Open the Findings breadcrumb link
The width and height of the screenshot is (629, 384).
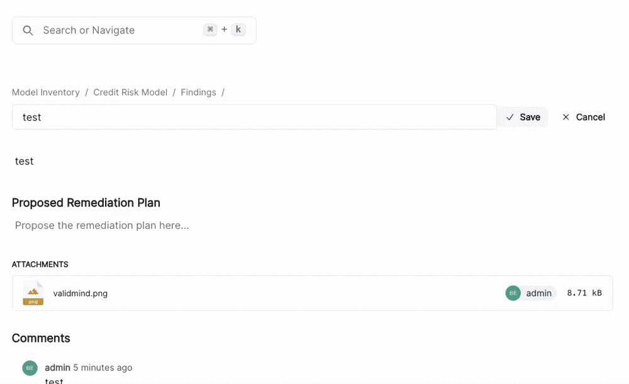[198, 92]
